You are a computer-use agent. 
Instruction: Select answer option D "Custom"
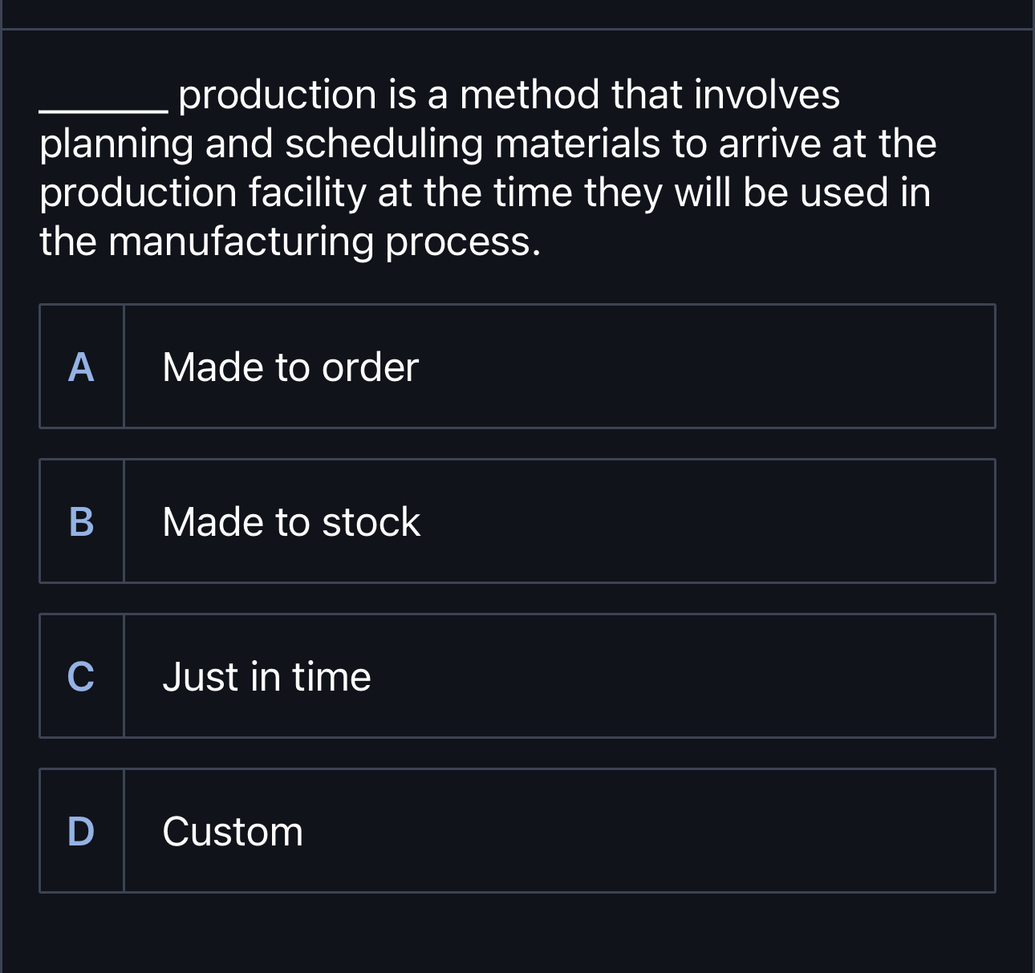click(517, 830)
